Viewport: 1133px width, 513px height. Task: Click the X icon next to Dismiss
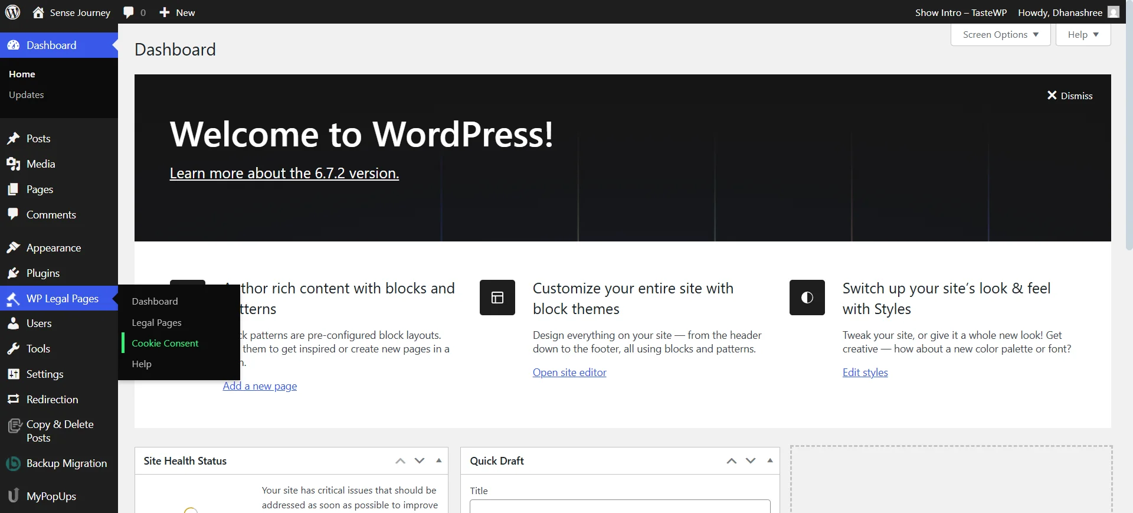pyautogui.click(x=1052, y=95)
